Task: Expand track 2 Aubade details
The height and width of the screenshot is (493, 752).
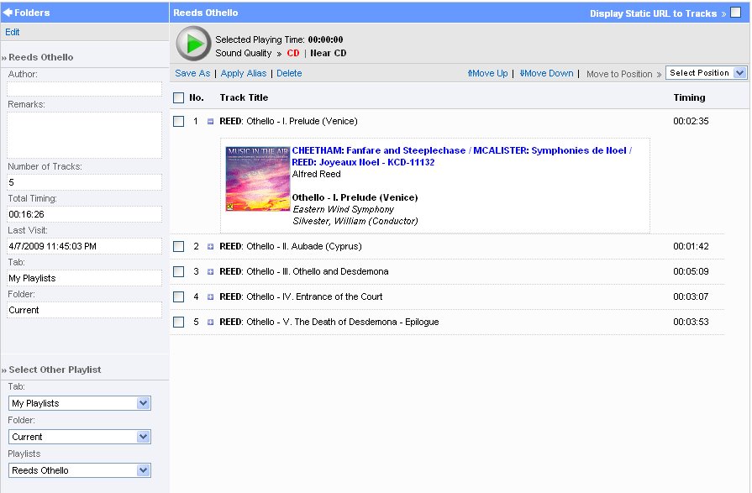Action: pyautogui.click(x=210, y=247)
